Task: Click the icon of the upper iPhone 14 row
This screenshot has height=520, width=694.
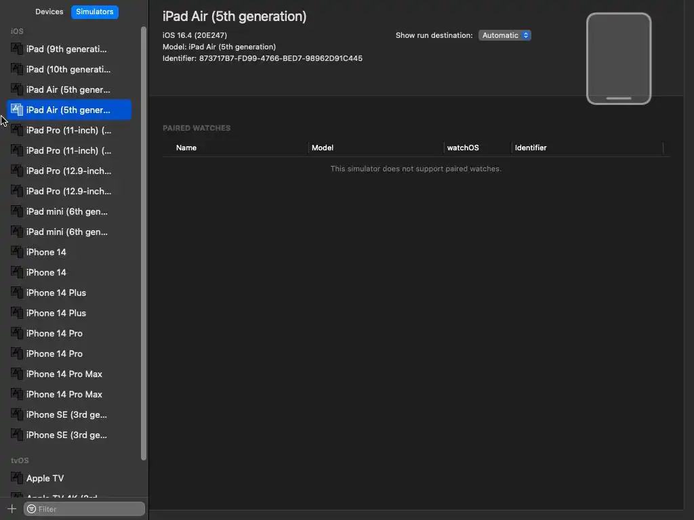Action: pos(17,252)
